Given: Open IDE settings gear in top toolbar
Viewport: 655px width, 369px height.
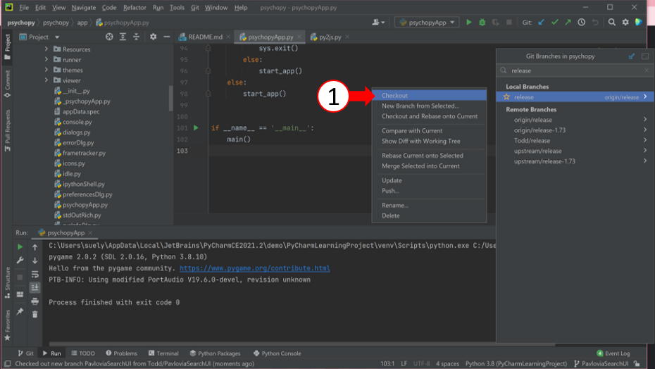Looking at the screenshot, I should pos(625,22).
